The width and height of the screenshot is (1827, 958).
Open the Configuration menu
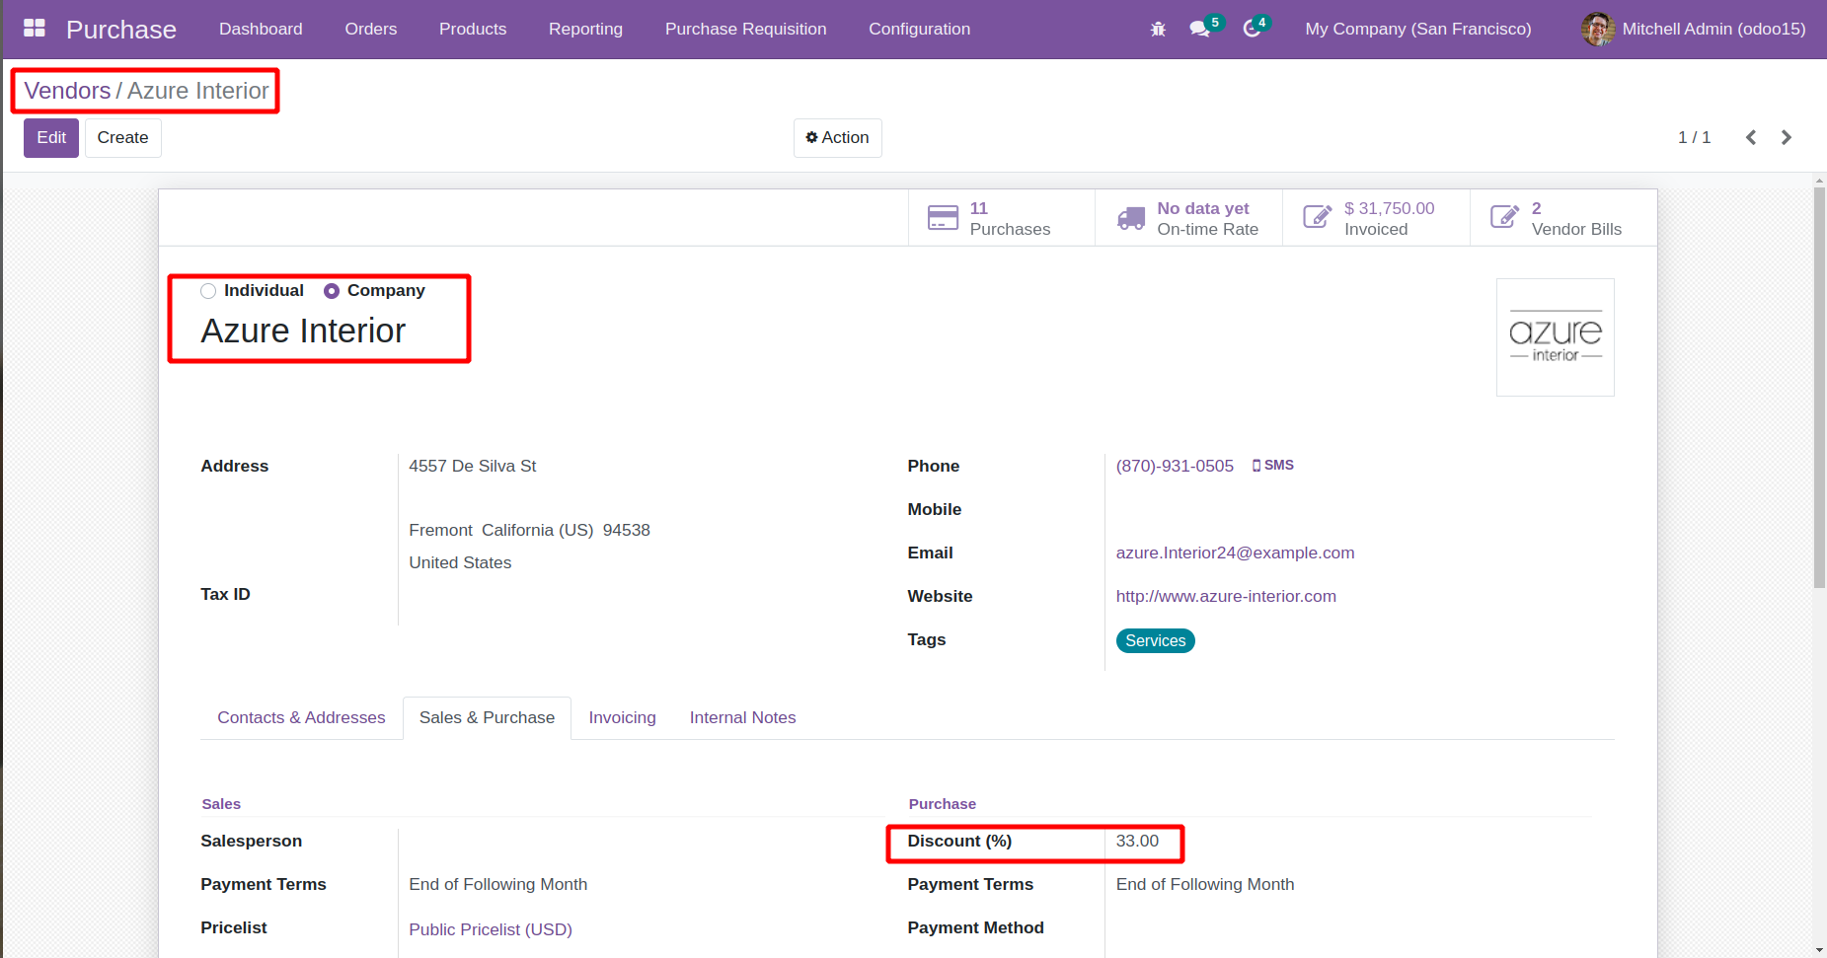tap(919, 29)
